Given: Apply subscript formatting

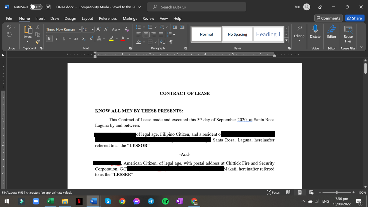Looking at the screenshot, I should [x=84, y=39].
